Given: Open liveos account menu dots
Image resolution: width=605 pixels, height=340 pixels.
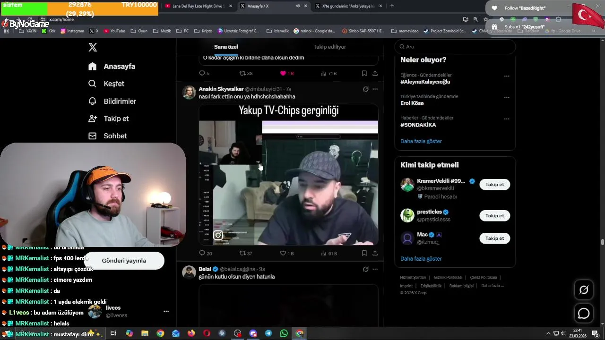Looking at the screenshot, I should 166,312.
